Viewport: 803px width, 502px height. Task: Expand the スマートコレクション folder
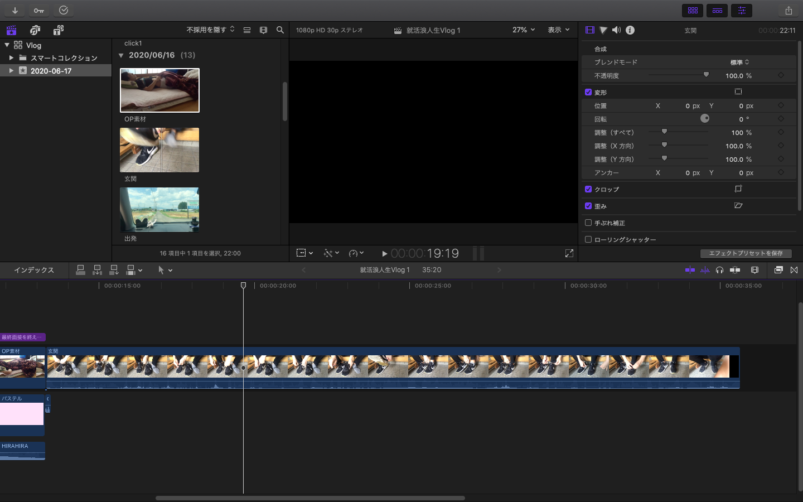coord(11,57)
